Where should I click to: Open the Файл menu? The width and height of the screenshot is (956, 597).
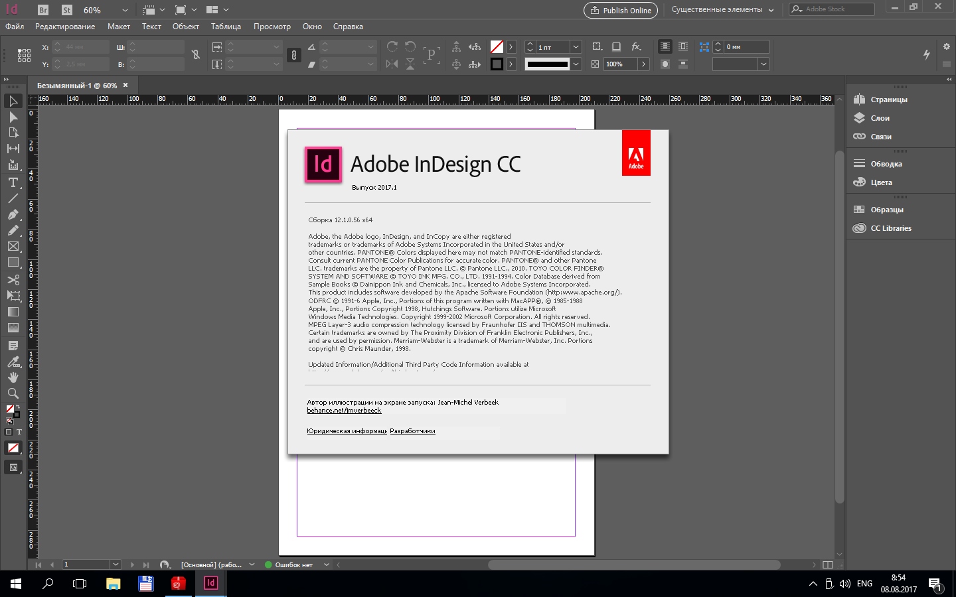pyautogui.click(x=15, y=27)
